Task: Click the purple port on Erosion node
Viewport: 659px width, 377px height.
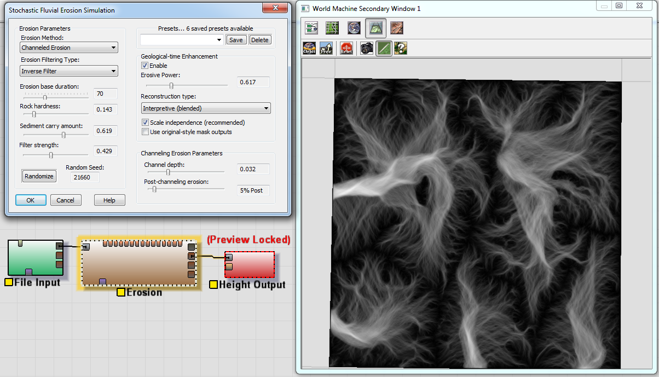Action: (102, 282)
